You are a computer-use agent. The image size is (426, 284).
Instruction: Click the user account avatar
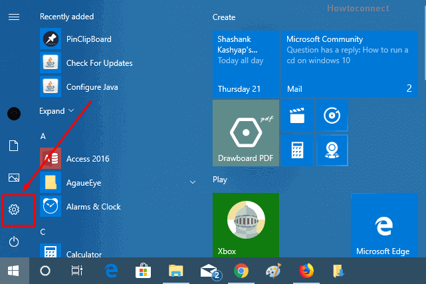point(14,114)
